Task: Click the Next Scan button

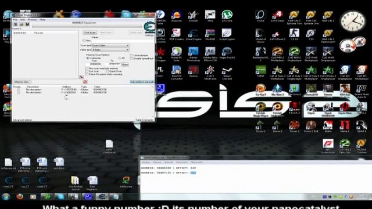Action: [106, 33]
